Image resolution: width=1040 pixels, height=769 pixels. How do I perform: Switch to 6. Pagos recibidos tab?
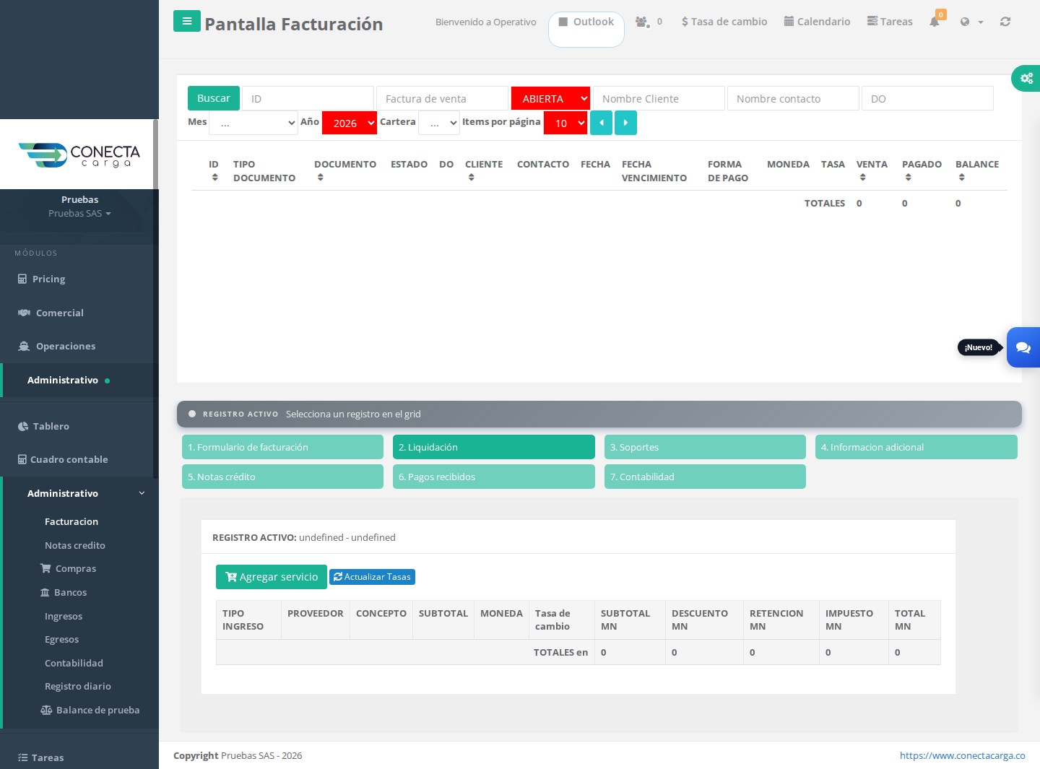[x=494, y=477]
